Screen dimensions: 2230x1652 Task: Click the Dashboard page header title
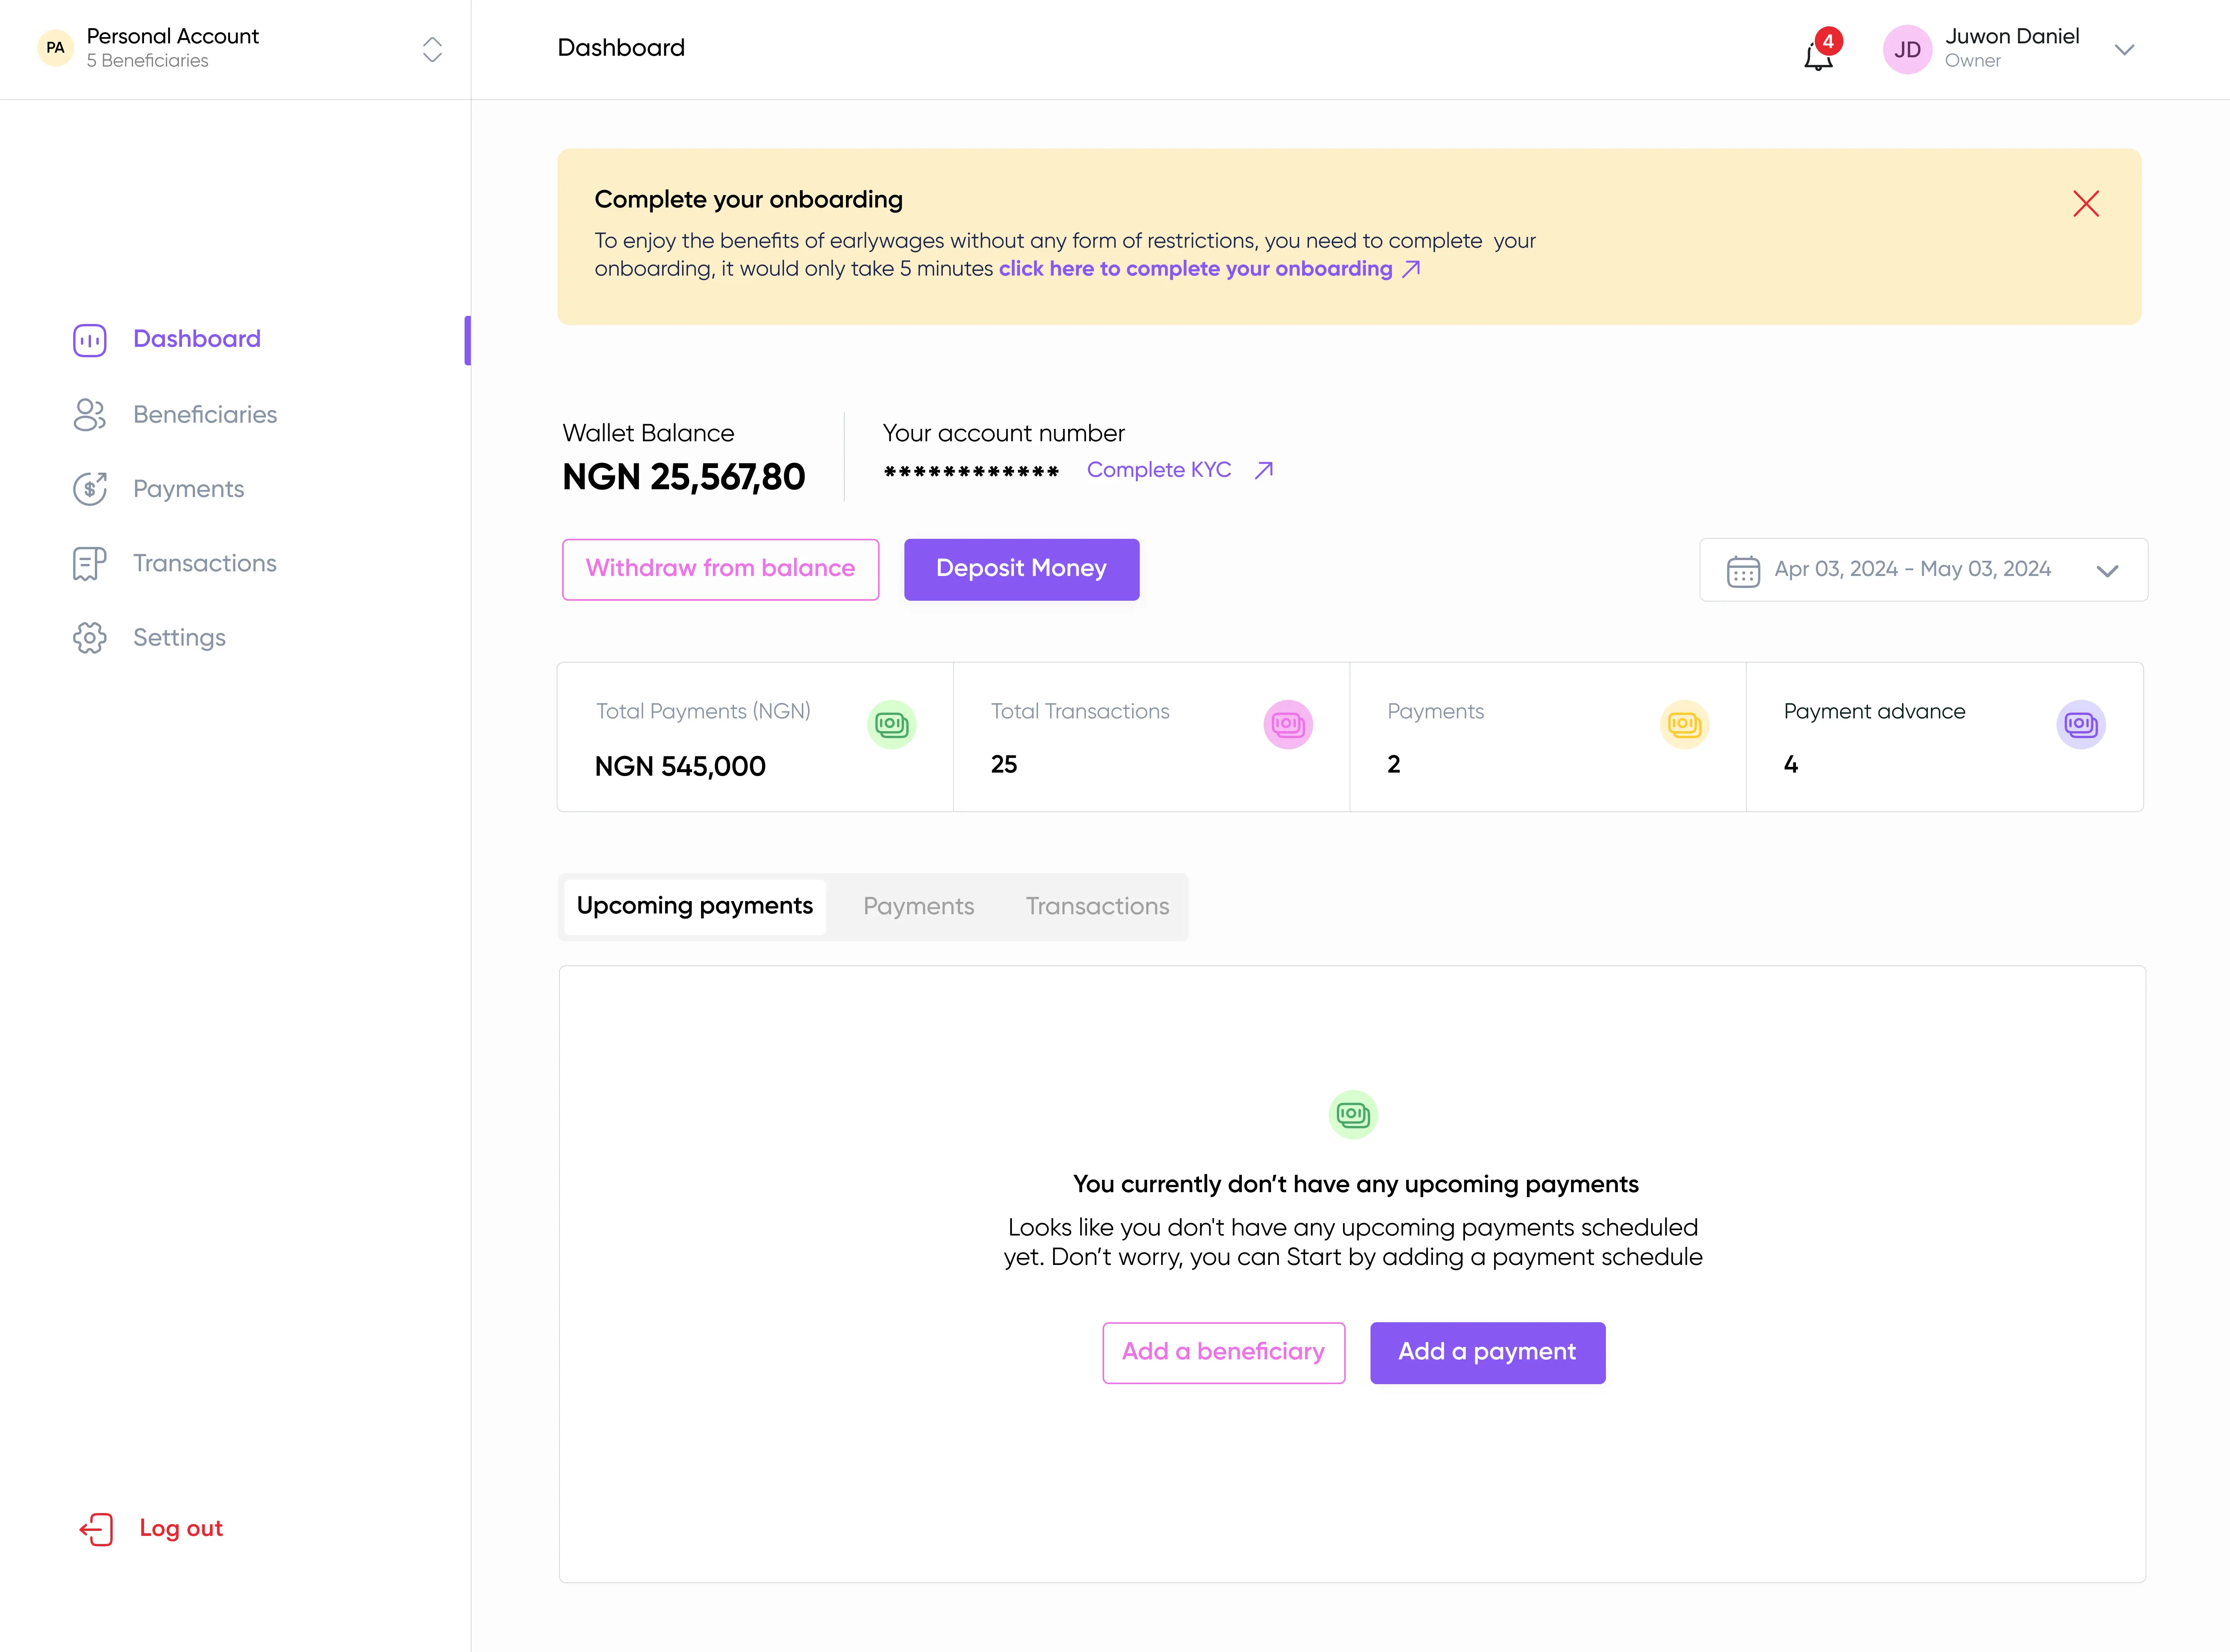pos(621,48)
